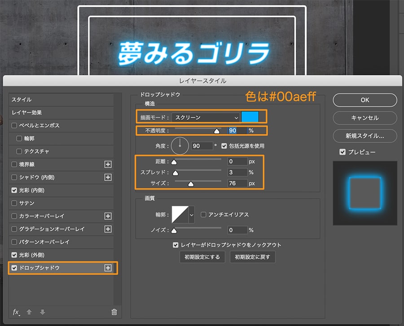Click the 不透明度 value field
Viewport: 404px width, 326px height.
pyautogui.click(x=237, y=131)
